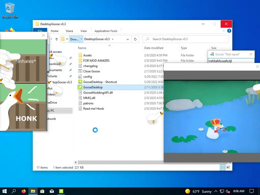Open address bar history dropdown
Viewport: 260px width, 195px height.
tap(127, 39)
